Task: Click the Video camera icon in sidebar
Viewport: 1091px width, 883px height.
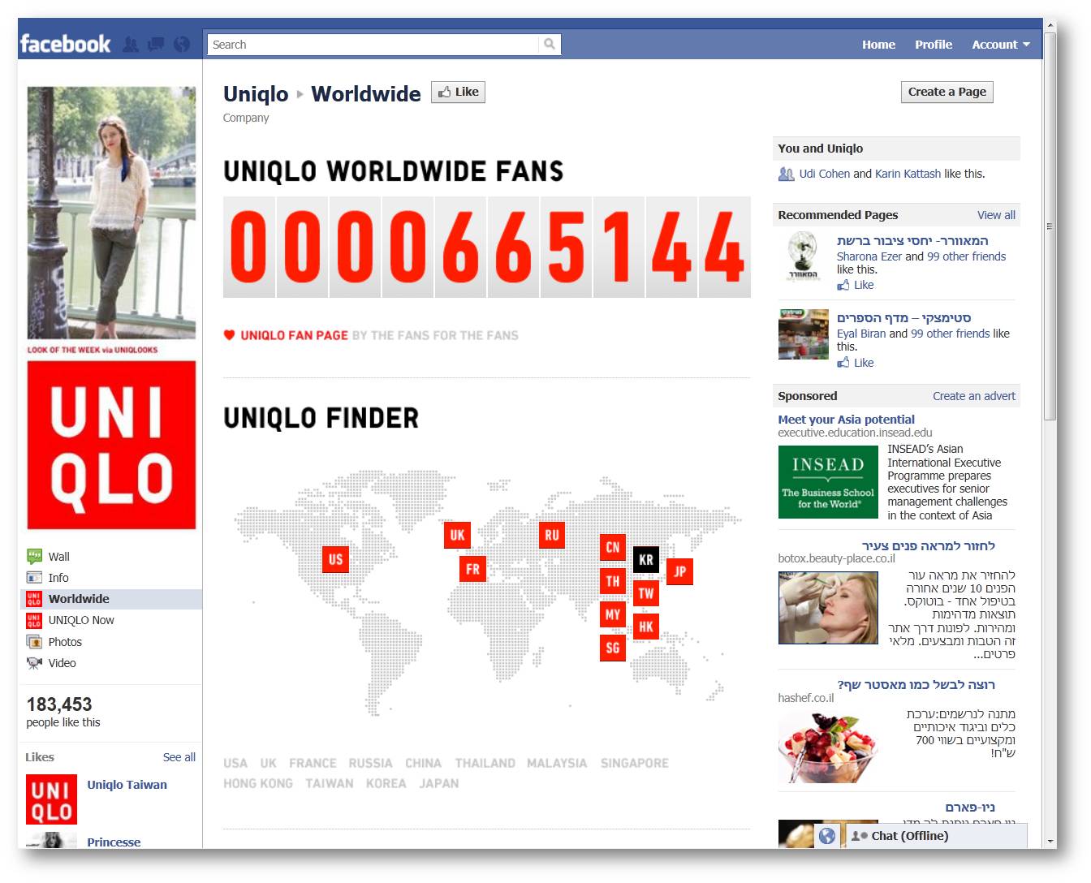Action: pos(34,663)
